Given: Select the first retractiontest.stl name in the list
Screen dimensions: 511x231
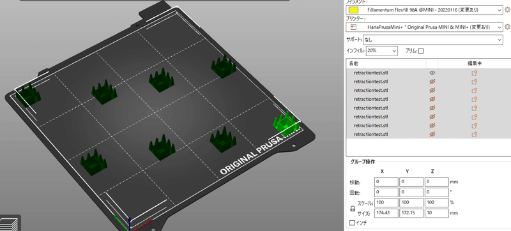Looking at the screenshot, I should 370,73.
